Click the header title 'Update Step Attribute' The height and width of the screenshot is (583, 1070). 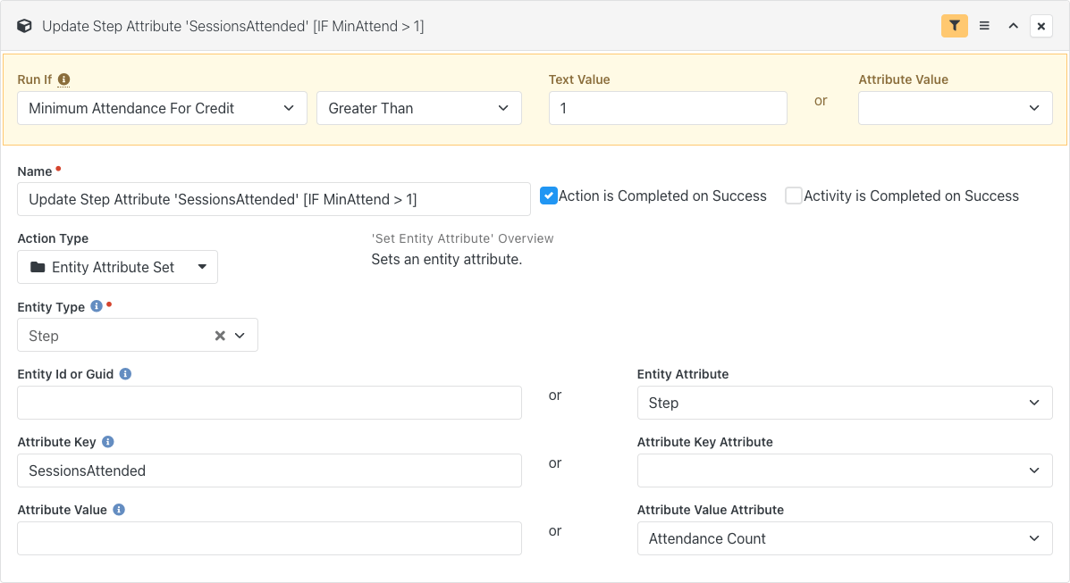click(232, 26)
